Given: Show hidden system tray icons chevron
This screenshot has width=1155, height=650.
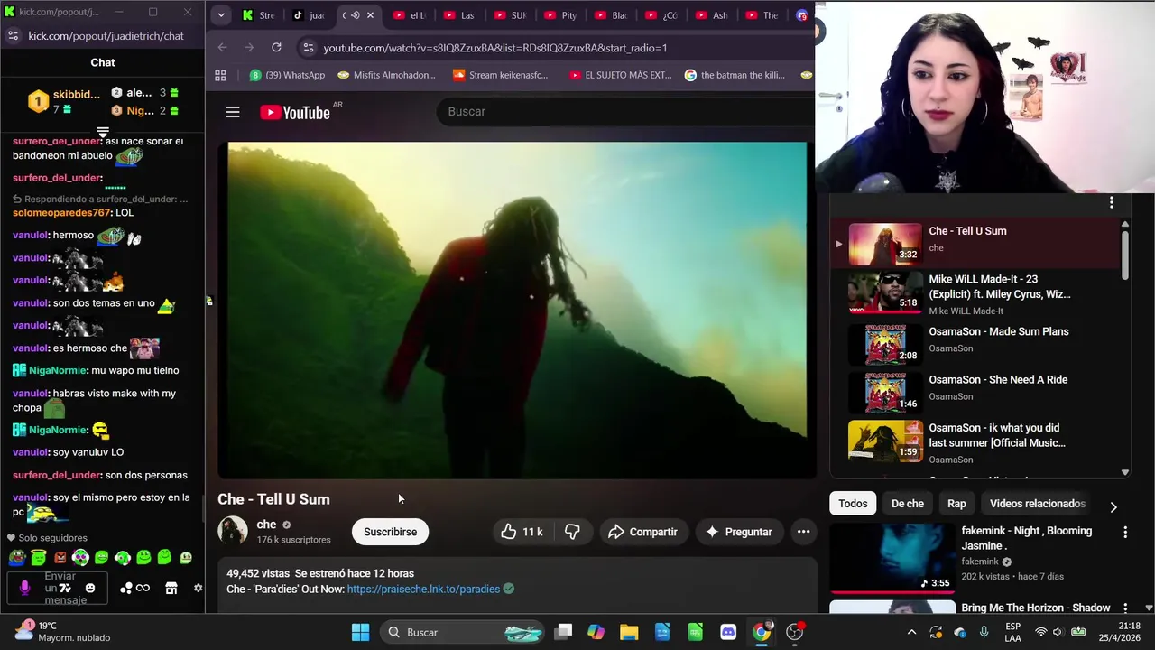Looking at the screenshot, I should 911,632.
